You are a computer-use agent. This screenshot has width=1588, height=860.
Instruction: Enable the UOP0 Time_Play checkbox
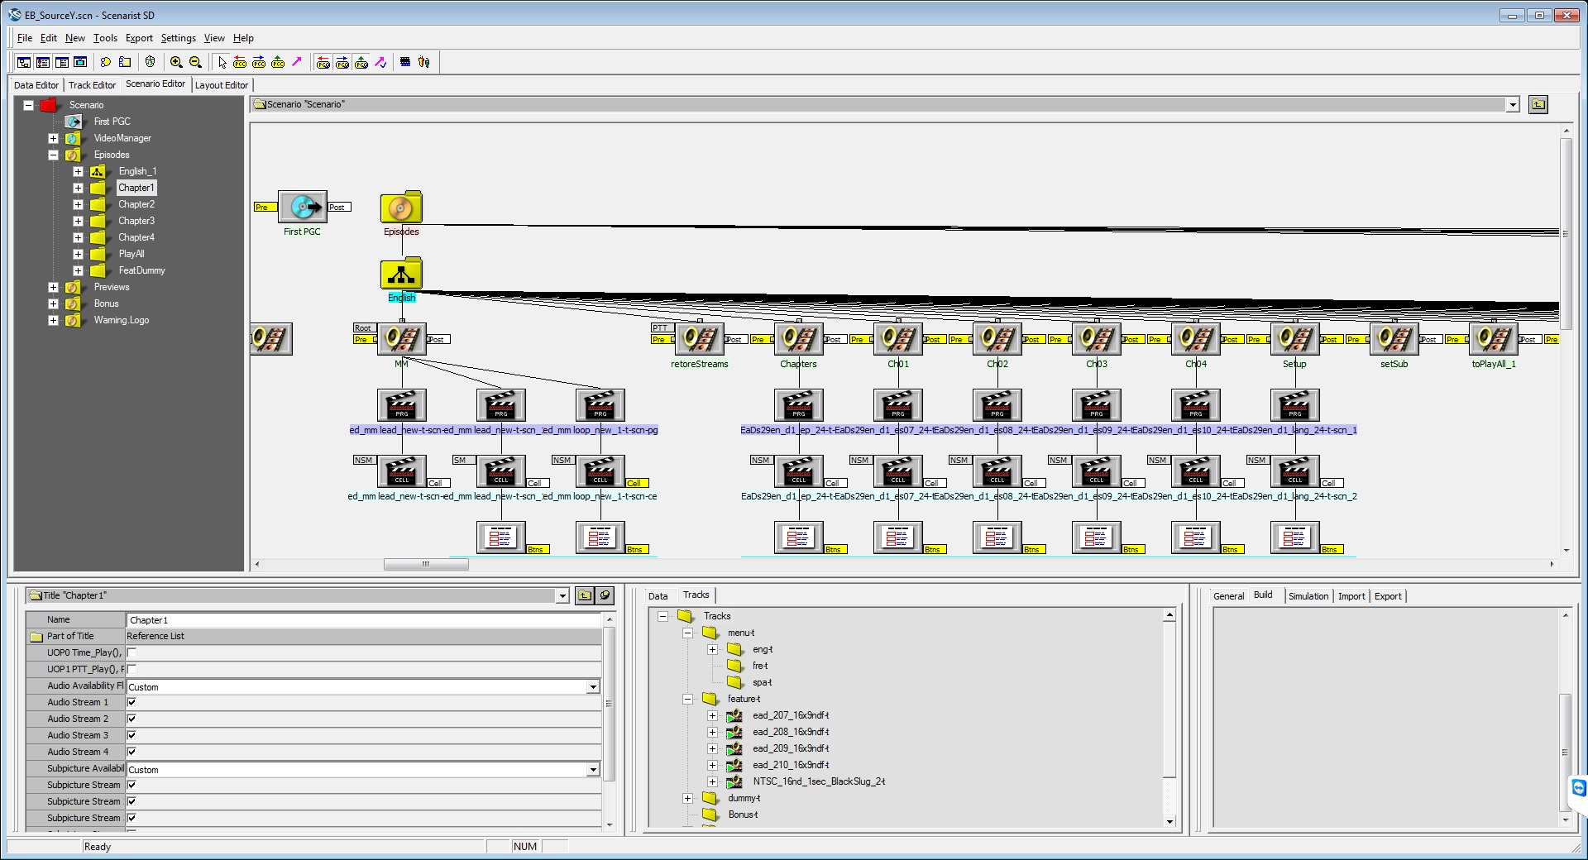(x=132, y=652)
